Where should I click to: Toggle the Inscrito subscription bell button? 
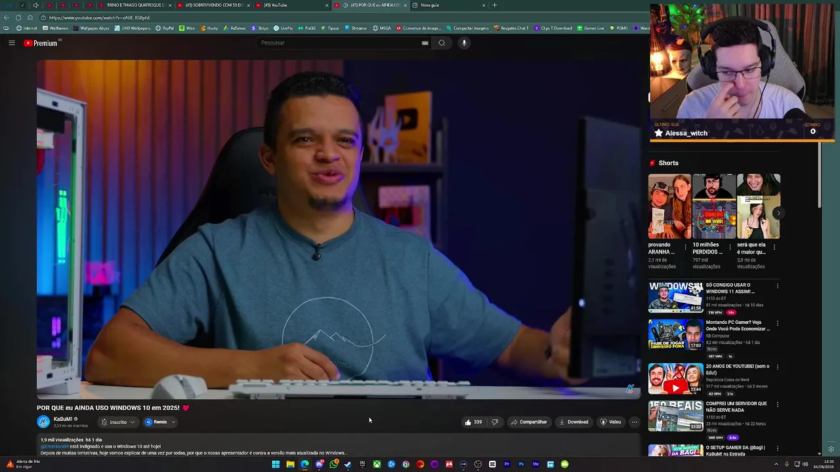[118, 422]
